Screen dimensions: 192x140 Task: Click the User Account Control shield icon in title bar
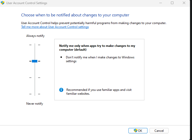3,3
